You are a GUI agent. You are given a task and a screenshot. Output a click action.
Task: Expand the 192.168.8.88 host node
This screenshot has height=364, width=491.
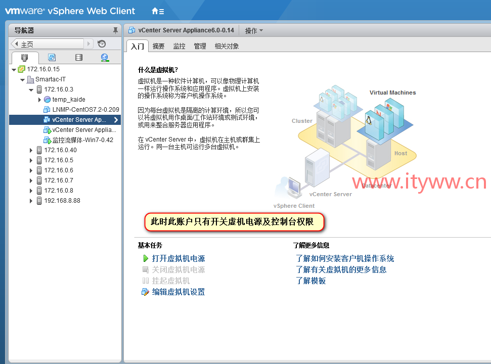coord(31,201)
